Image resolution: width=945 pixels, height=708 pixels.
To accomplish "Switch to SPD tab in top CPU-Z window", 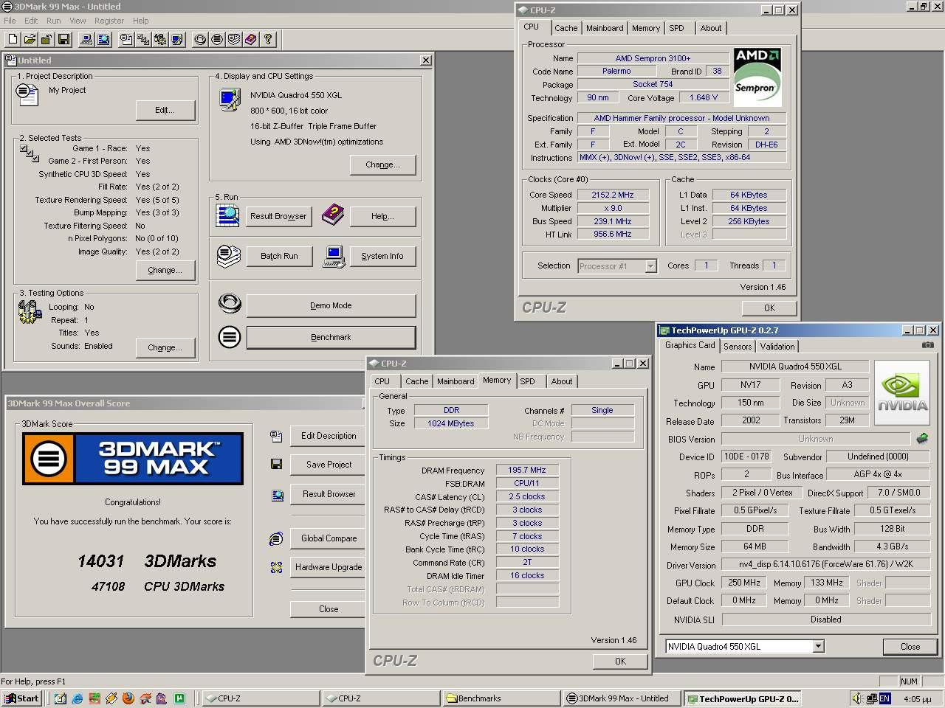I will 676,28.
